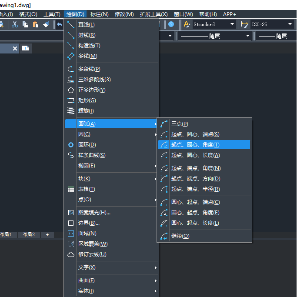
Task: Select 起点、端点、角度(N) arc option
Action: [204, 168]
